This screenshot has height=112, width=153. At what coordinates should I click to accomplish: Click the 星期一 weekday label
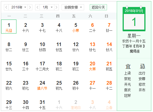coord(134,36)
